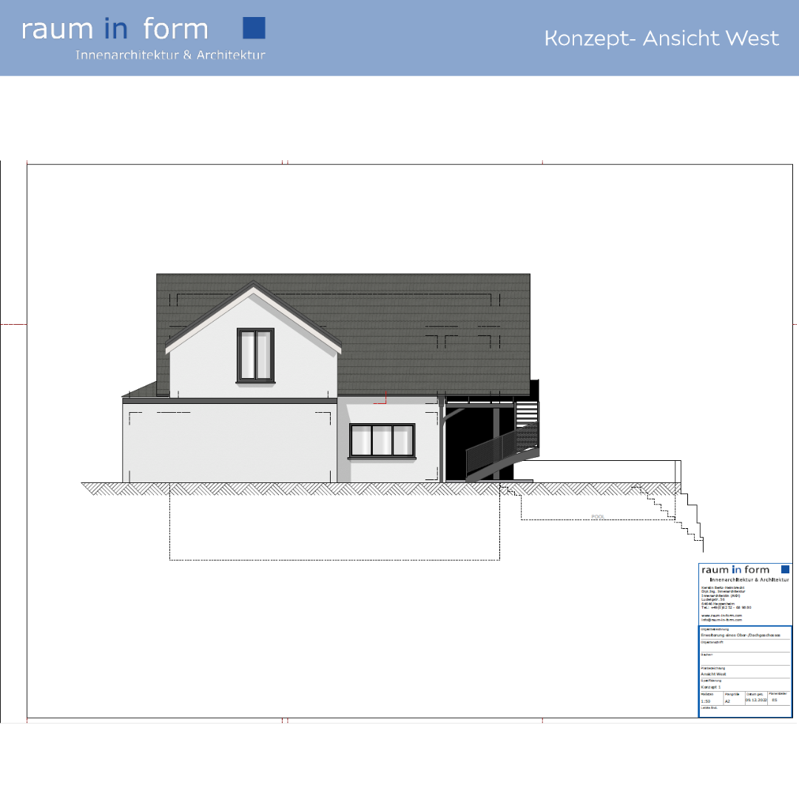Select the flat-roofed left extension wall
Screen dimensions: 799x799
pos(229,444)
